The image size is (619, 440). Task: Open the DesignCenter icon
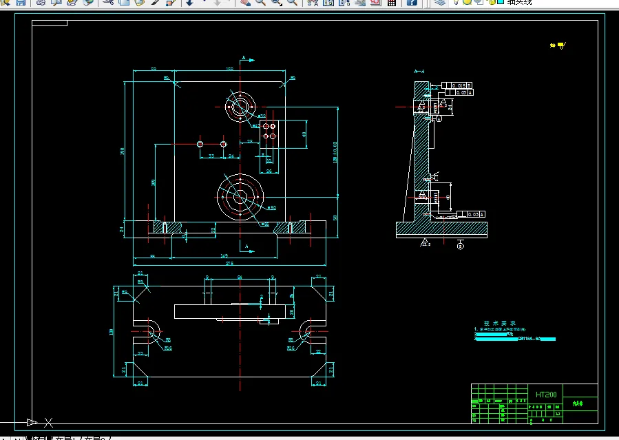pyautogui.click(x=328, y=2)
